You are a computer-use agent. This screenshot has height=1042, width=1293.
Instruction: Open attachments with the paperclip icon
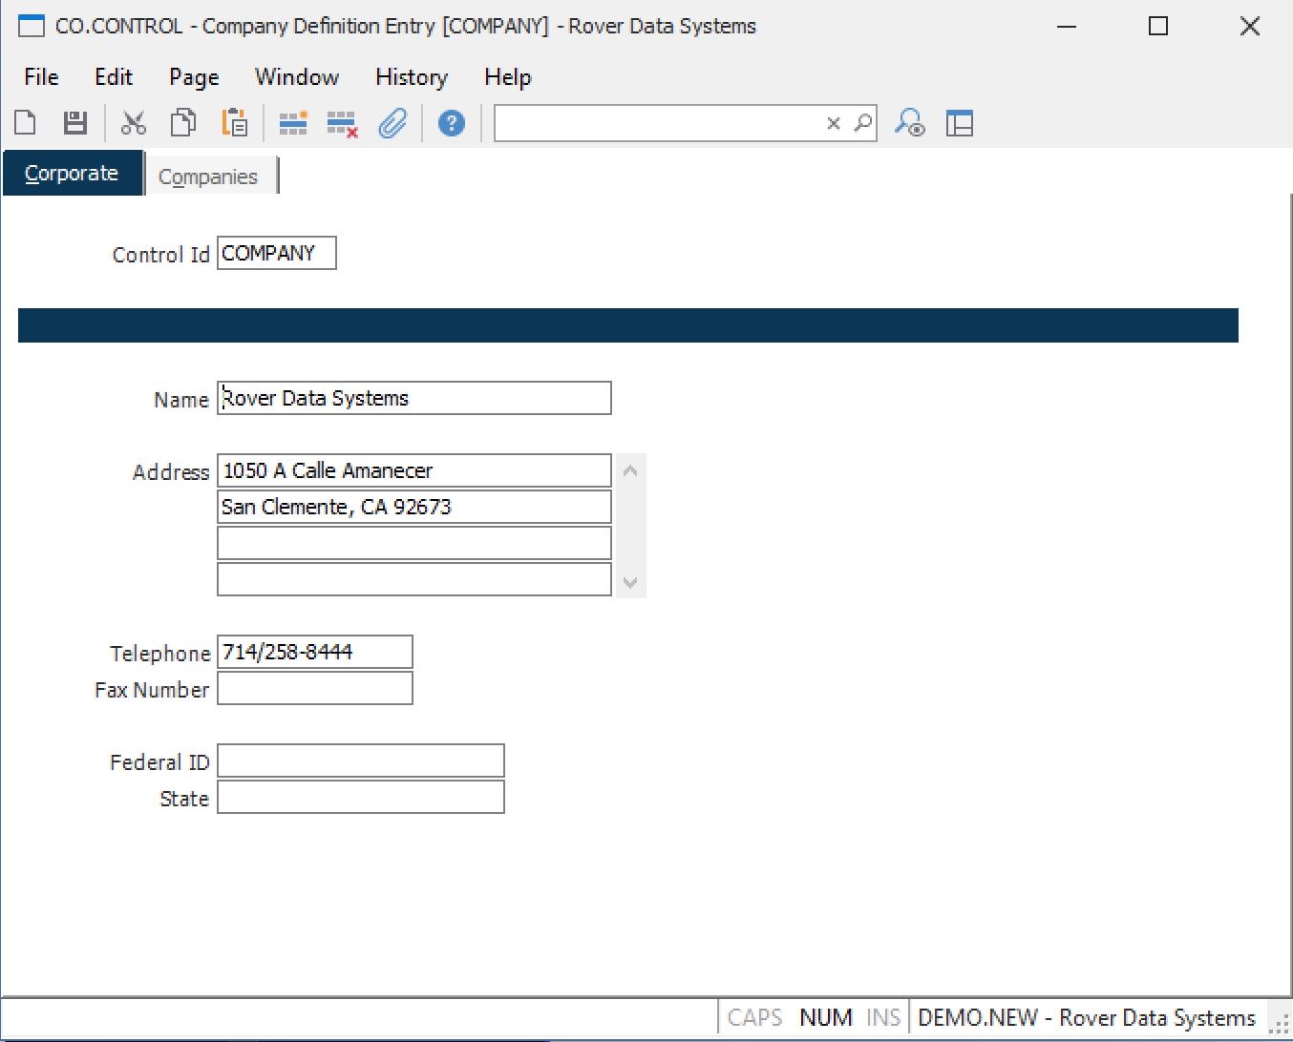392,123
